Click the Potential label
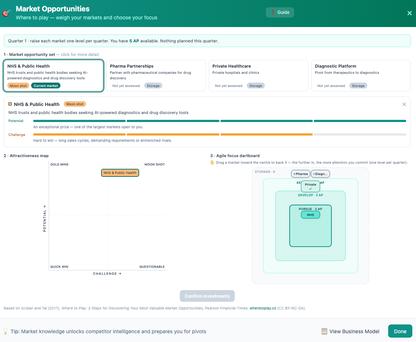Image resolution: width=416 pixels, height=342 pixels. tap(16, 121)
